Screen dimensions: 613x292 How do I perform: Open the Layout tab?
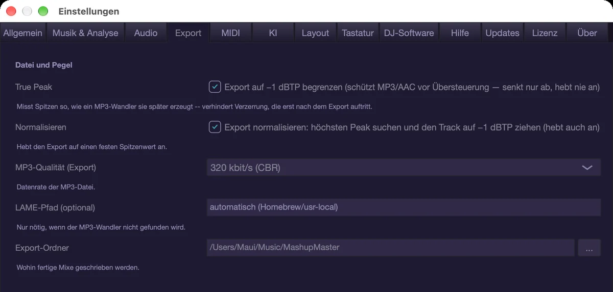(315, 33)
